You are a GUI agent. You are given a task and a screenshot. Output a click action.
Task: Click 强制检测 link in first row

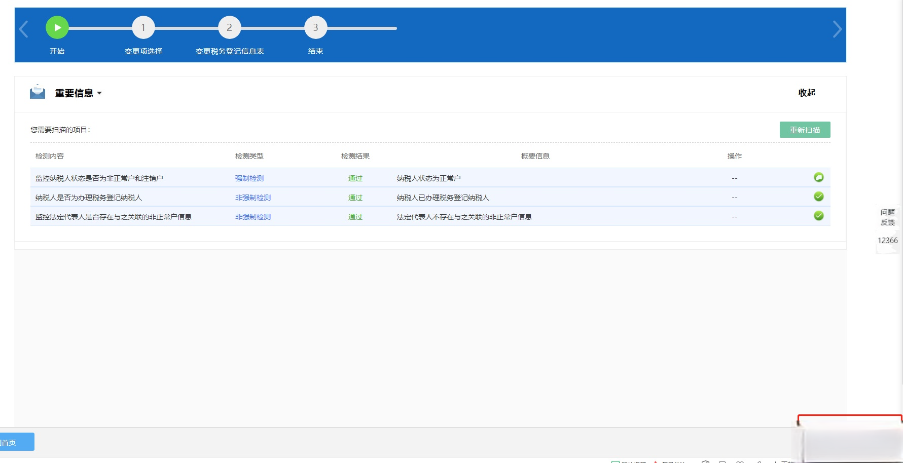[249, 178]
